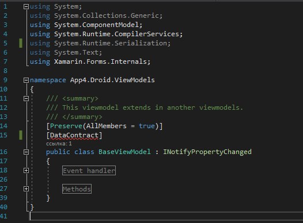This screenshot has width=303, height=223.
Task: Click the closing </summary> tag comment
Action: (x=82, y=117)
